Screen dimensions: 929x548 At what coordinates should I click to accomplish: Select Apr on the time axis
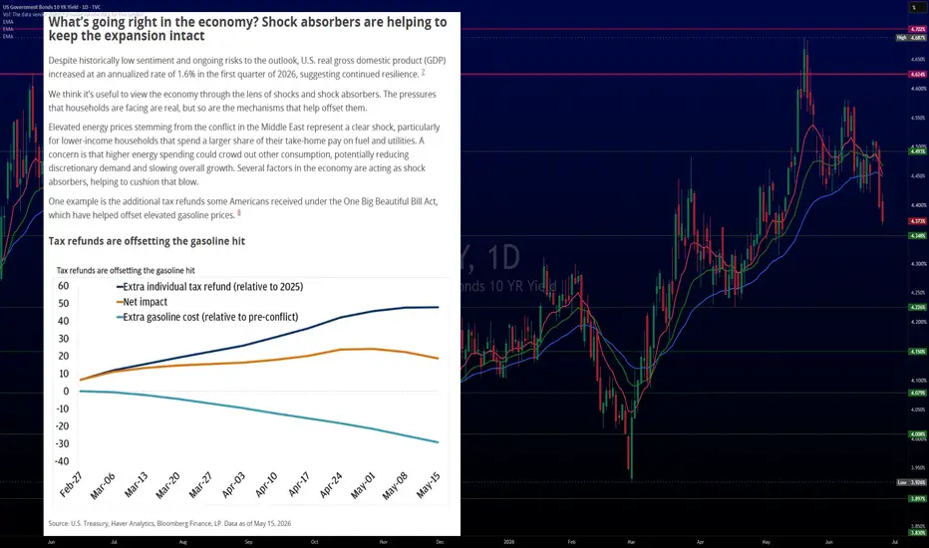point(701,541)
